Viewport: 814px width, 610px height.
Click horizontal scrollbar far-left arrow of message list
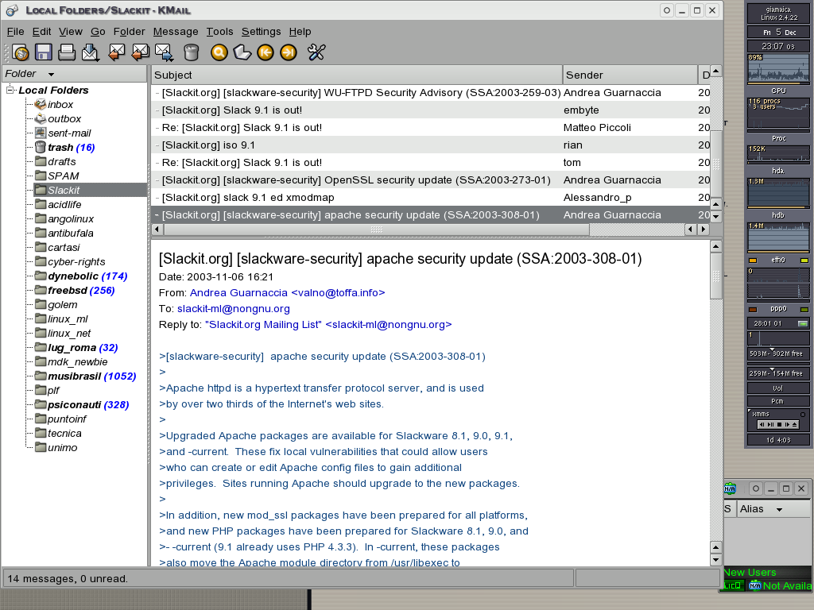tap(157, 230)
